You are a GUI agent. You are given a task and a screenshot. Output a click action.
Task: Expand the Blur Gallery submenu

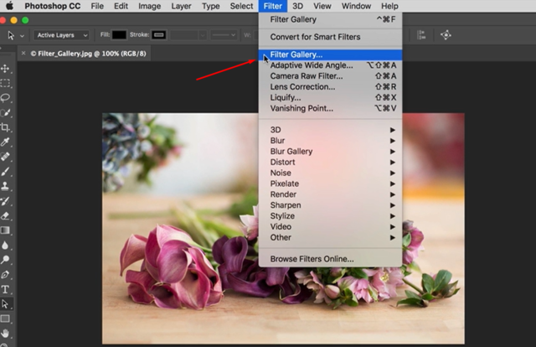click(330, 151)
